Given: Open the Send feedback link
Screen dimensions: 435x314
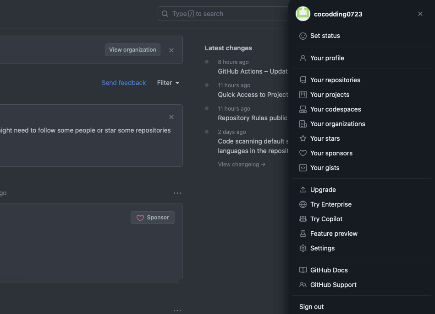Looking at the screenshot, I should coord(124,83).
